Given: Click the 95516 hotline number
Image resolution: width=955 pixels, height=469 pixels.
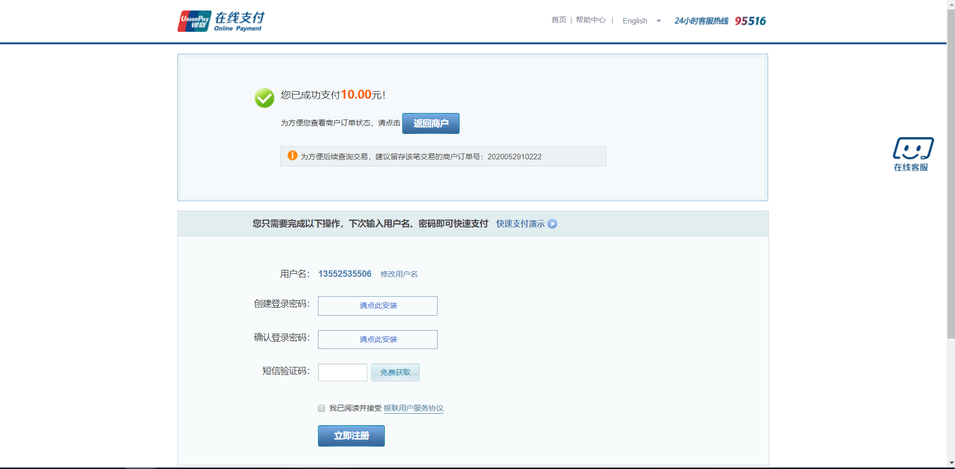Looking at the screenshot, I should click(x=750, y=21).
